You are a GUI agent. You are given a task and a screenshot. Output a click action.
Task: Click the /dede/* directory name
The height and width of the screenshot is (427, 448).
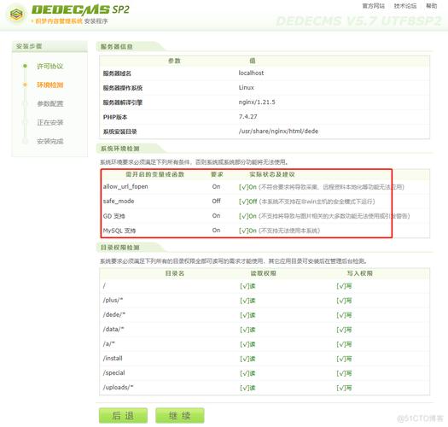click(114, 314)
